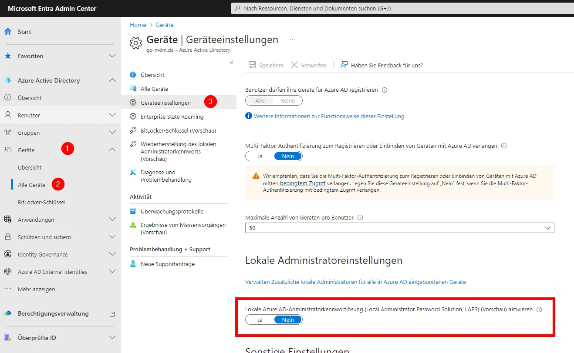
Task: Click the Speichern disk icon
Action: [252, 65]
